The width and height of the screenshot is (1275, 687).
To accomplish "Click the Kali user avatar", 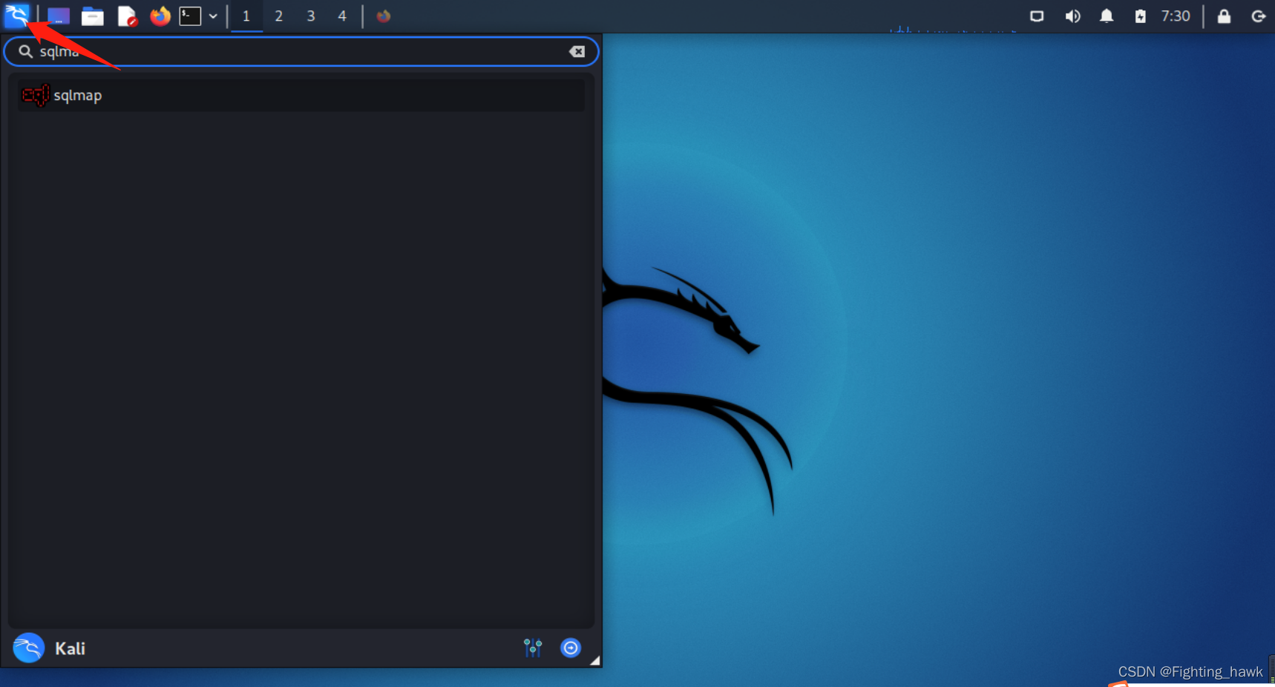I will [29, 648].
